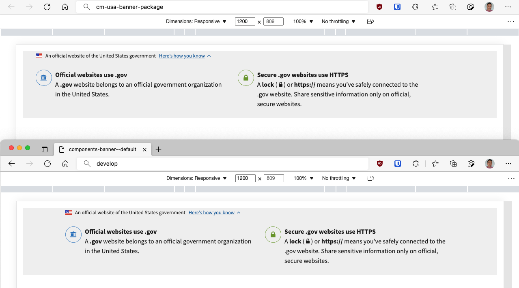Click the home icon in the back window
This screenshot has height=288, width=519.
[x=65, y=7]
